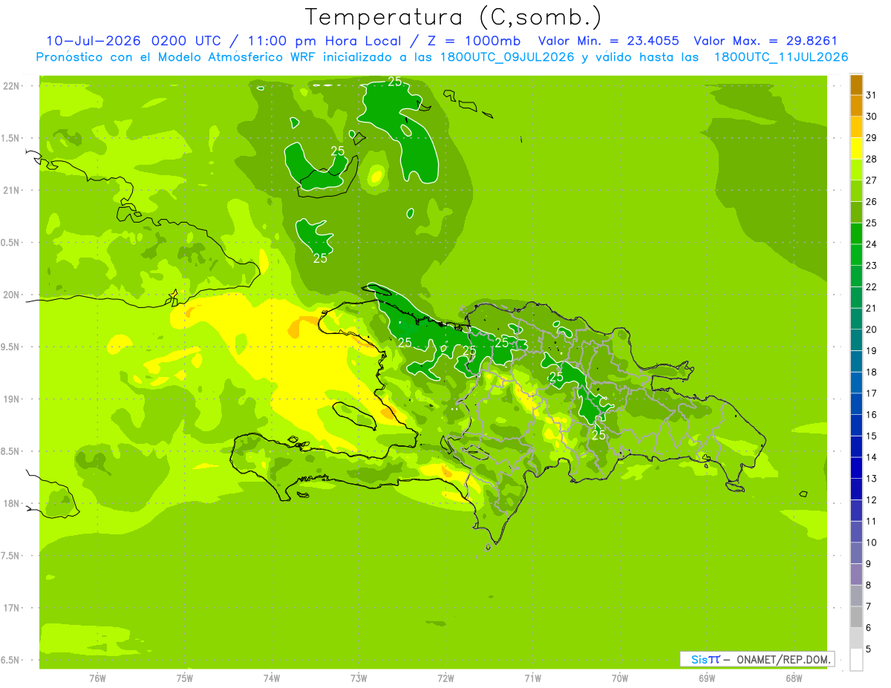Click the legend scale label 11

(x=872, y=521)
